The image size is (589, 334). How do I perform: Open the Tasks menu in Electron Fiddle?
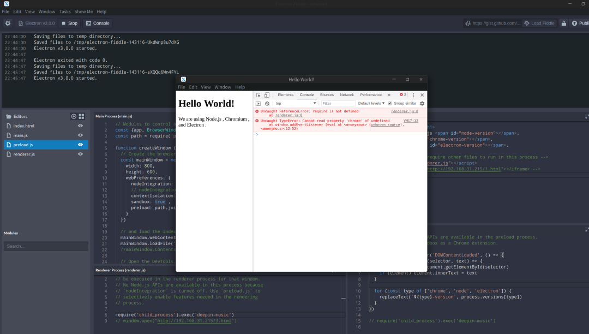(64, 11)
